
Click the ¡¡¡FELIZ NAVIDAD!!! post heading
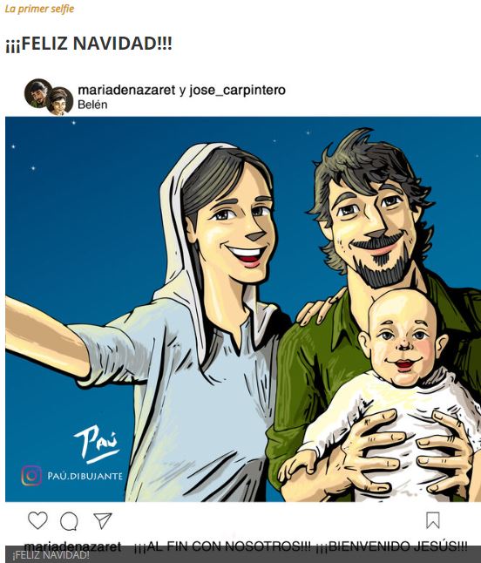(x=89, y=44)
